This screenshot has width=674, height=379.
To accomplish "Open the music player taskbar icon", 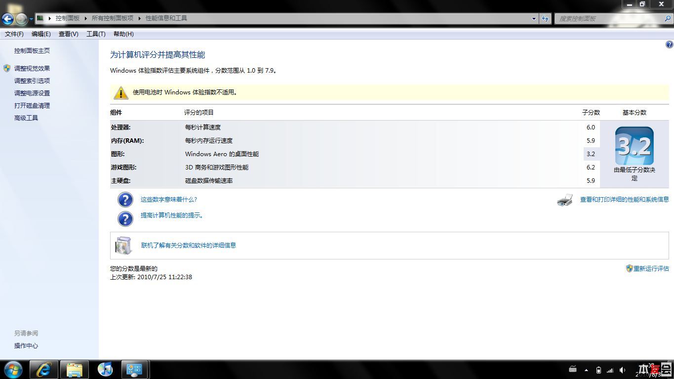I will pyautogui.click(x=105, y=370).
